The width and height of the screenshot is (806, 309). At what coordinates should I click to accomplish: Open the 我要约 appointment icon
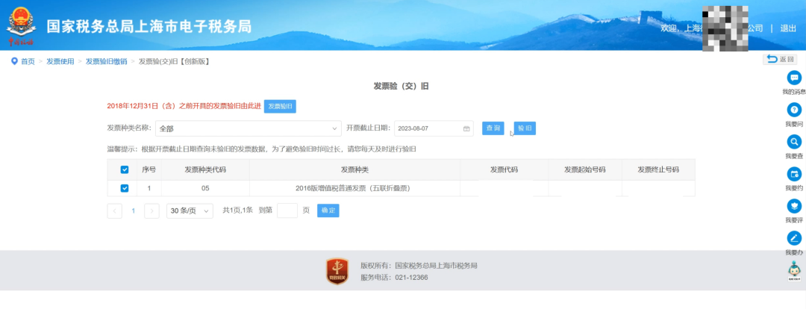point(794,174)
